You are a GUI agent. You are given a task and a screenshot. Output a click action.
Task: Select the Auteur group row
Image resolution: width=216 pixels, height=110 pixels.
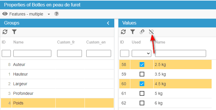coord(57,64)
